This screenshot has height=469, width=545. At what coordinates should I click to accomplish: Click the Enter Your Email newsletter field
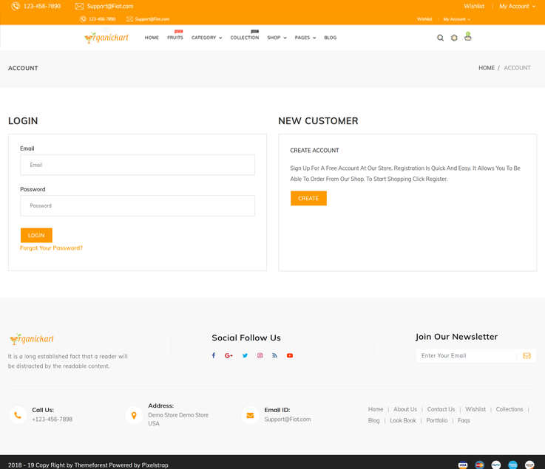466,356
